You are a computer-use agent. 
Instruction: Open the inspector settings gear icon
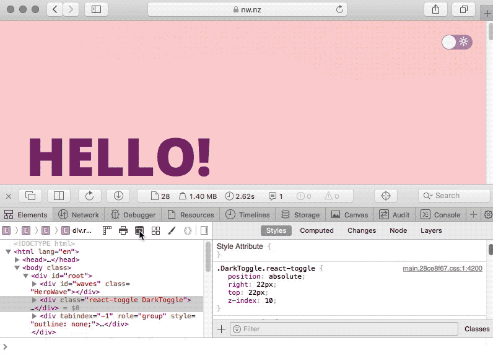coord(487,215)
